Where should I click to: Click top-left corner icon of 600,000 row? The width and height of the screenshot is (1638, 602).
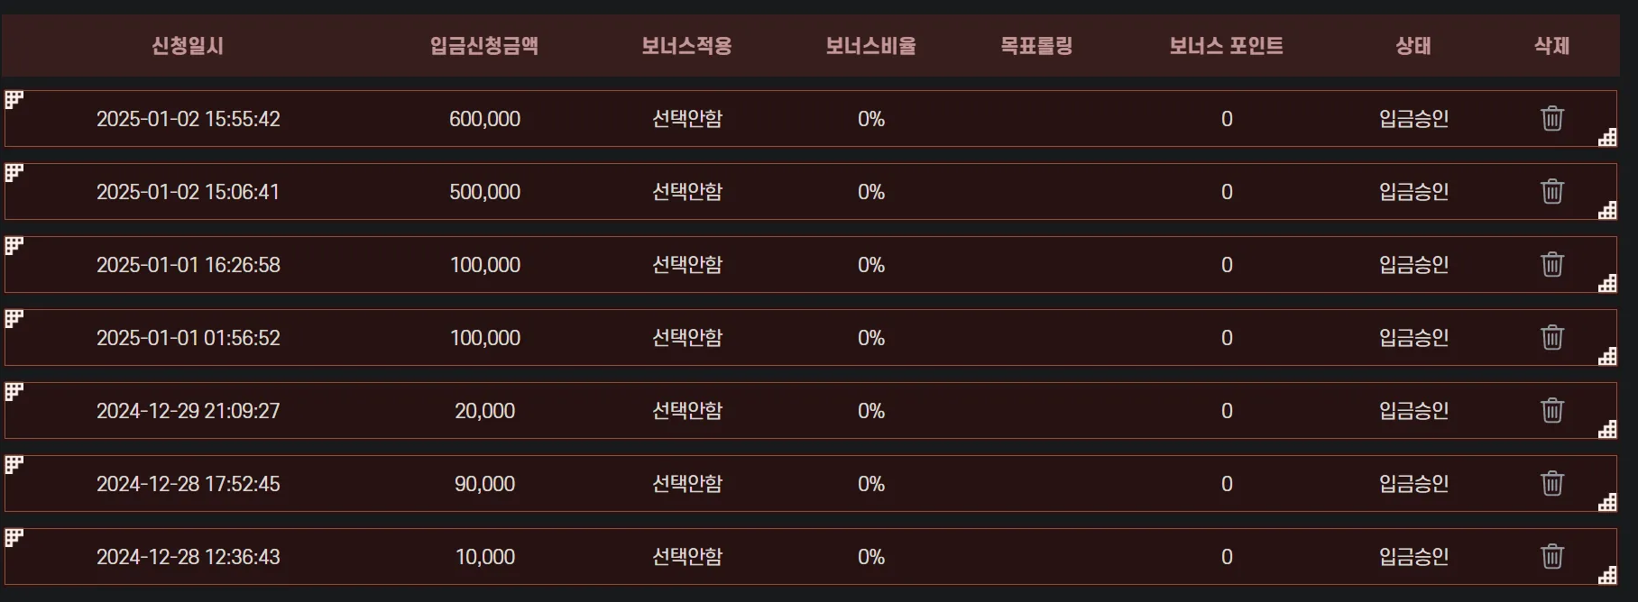[14, 99]
